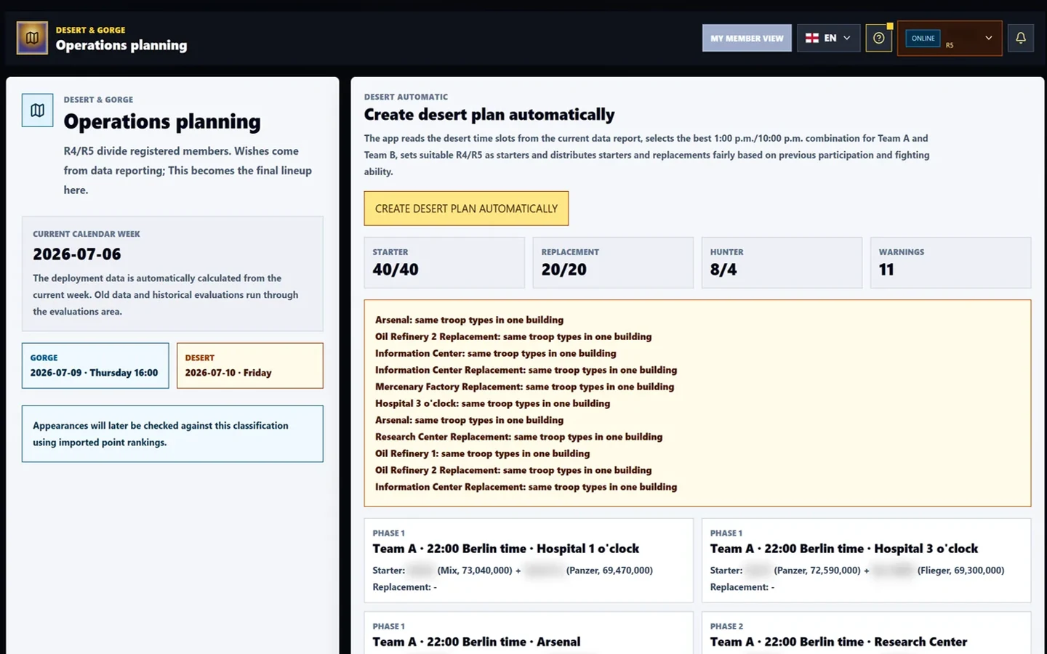The width and height of the screenshot is (1047, 654).
Task: Click warning 'Research Center Replacement' line
Action: [x=518, y=437]
